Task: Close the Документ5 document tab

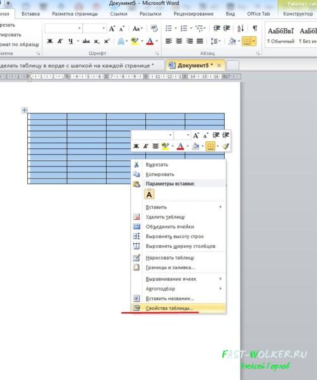Action: 219,65
